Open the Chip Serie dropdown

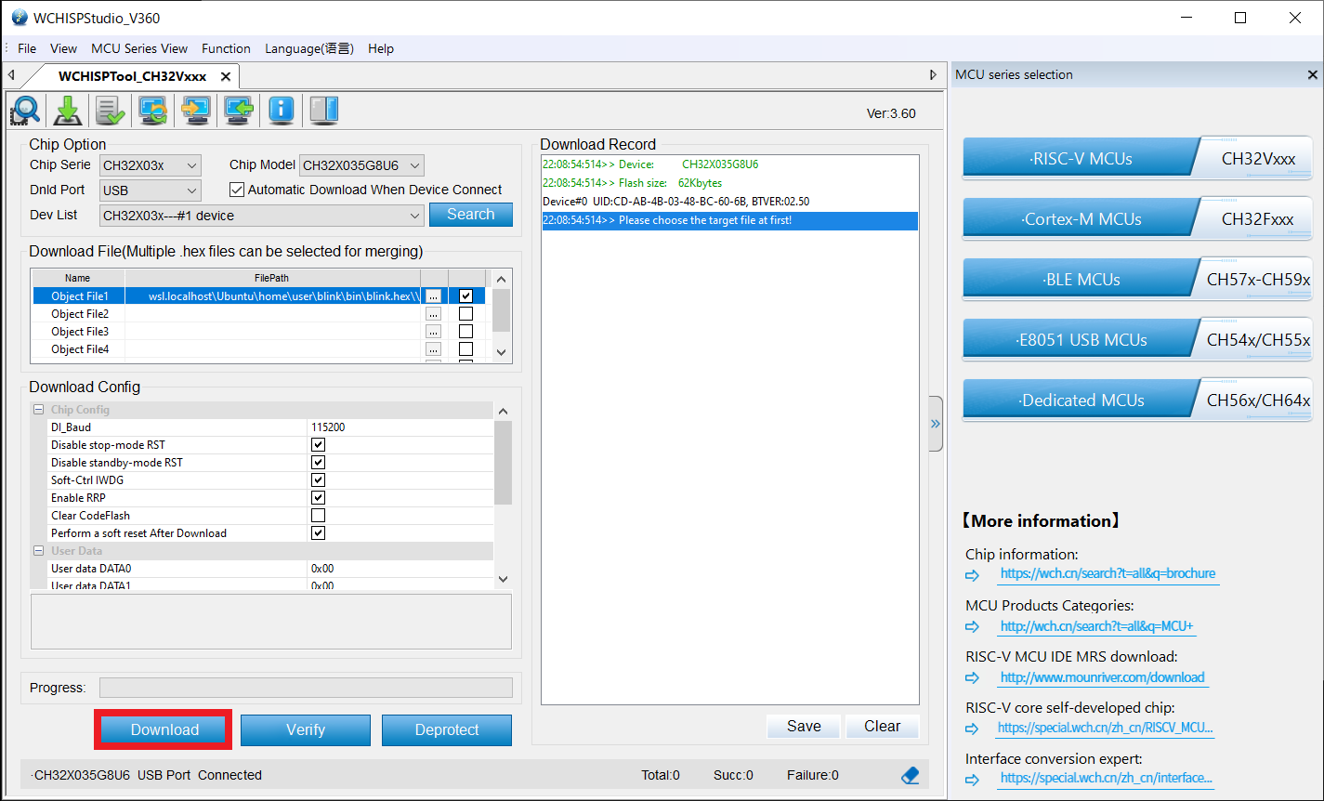(151, 165)
